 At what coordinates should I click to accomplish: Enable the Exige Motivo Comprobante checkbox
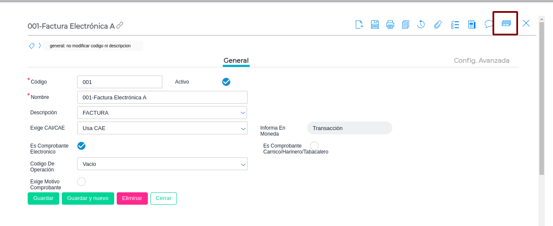pos(81,182)
